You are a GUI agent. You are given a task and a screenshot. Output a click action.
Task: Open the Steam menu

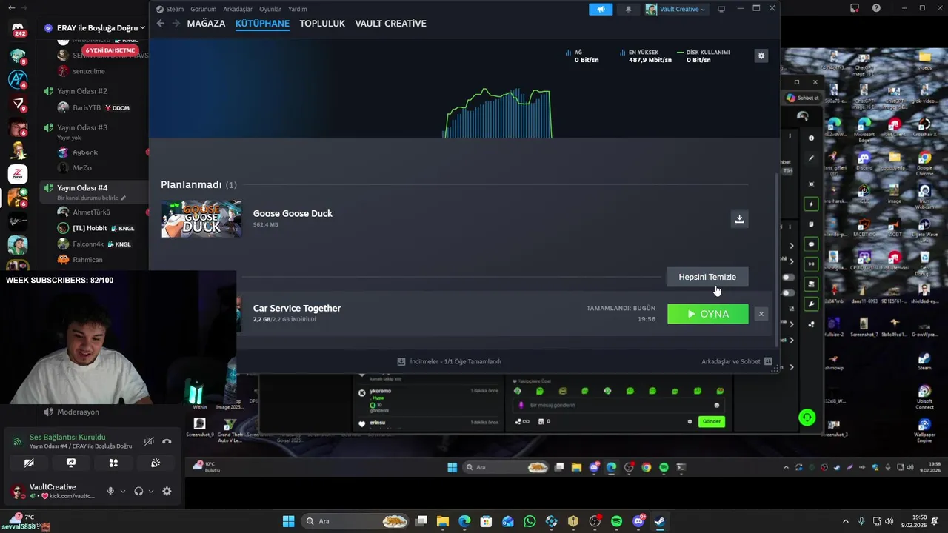(175, 9)
